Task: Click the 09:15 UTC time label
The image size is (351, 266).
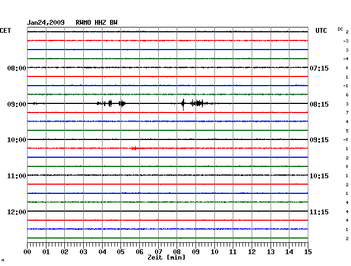Action: click(x=319, y=140)
